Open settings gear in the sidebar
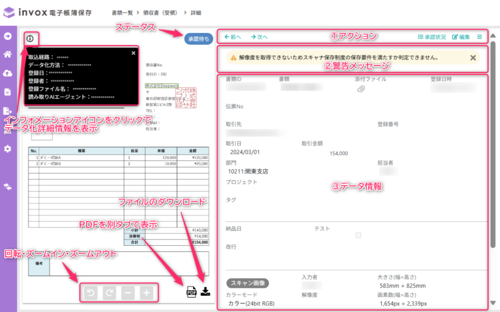 click(x=8, y=149)
